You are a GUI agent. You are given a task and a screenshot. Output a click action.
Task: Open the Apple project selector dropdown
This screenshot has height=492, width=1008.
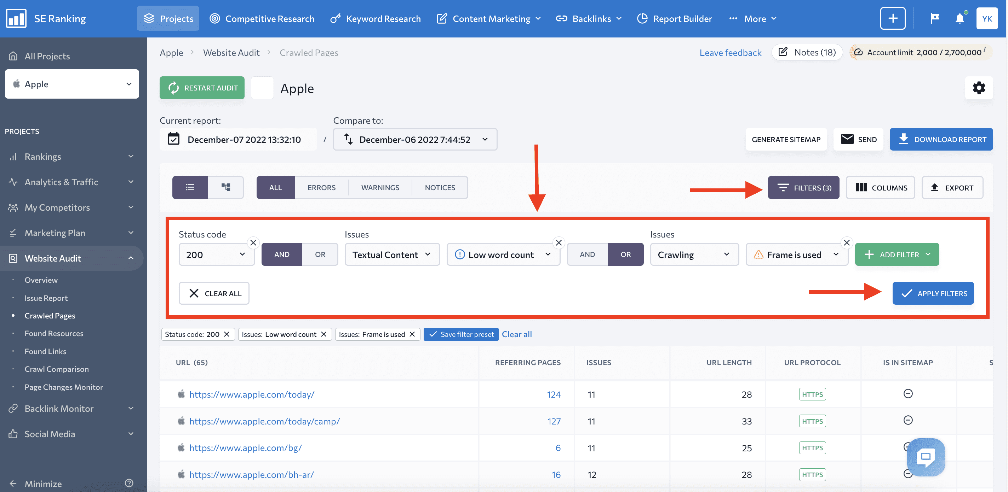[x=72, y=84]
